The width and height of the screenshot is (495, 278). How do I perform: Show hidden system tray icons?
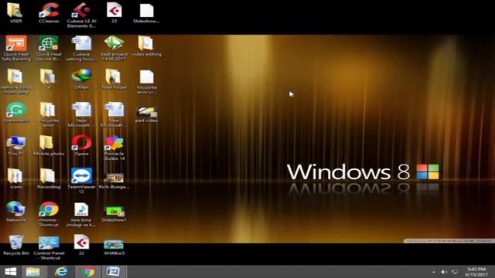pos(434,272)
